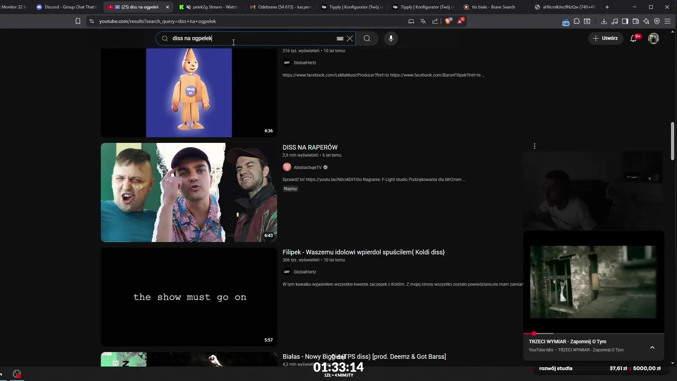Open the Brave VPN shield icon
Image resolution: width=677 pixels, height=381 pixels.
point(657,21)
